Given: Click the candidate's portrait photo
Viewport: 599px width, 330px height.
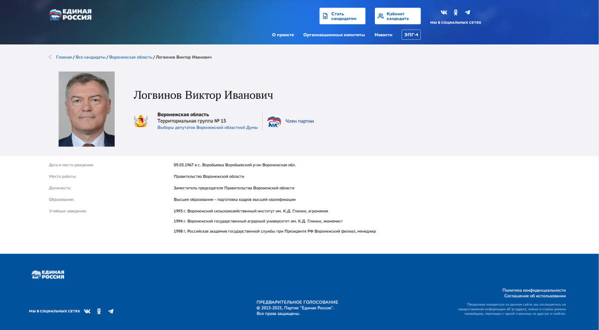Looking at the screenshot, I should [x=87, y=109].
